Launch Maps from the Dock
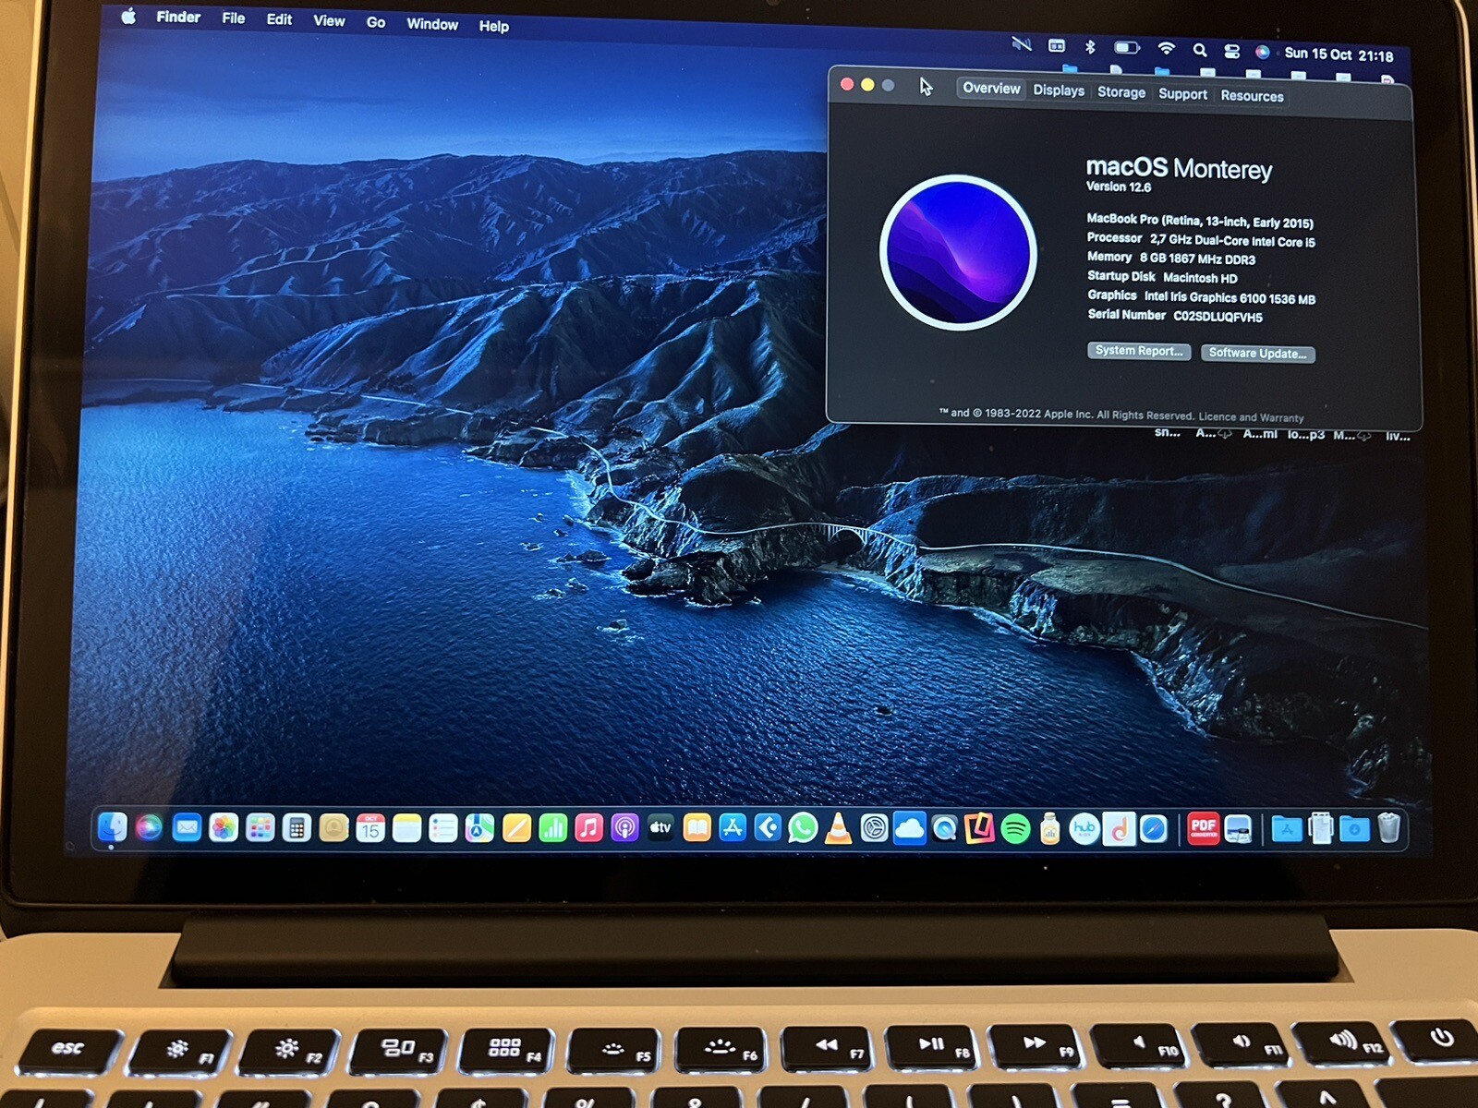The image size is (1478, 1108). click(x=479, y=828)
